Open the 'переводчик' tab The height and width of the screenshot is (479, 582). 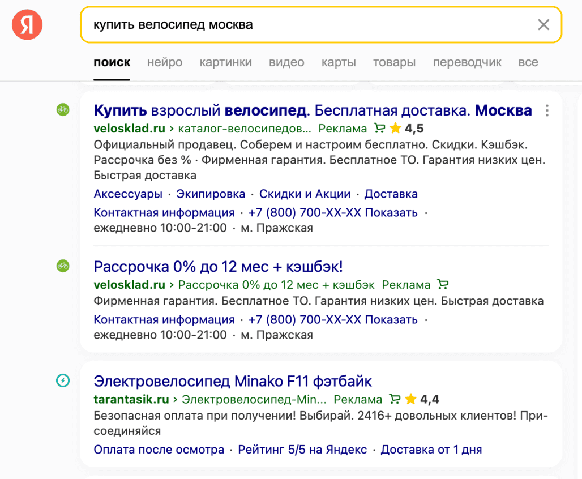467,62
